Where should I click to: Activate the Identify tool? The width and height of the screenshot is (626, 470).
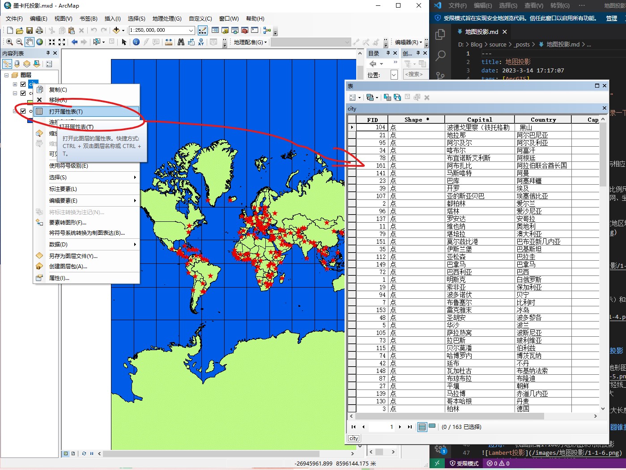(x=136, y=42)
